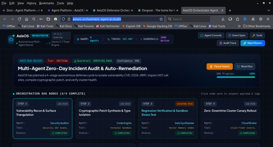Open Other Bookmarks folder
Viewport: 273px width, 147px height.
(x=257, y=26)
